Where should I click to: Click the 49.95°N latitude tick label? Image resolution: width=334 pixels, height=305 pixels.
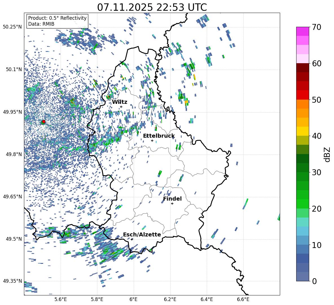click(13, 112)
